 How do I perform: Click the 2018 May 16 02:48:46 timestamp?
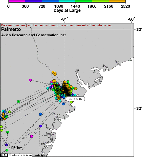20,155
